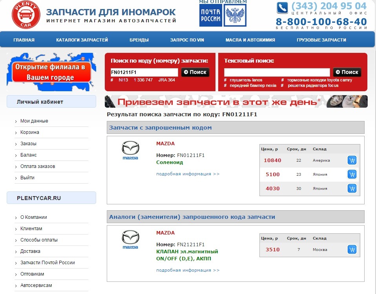Open Автосервисам page
Screen dimensions: 376x294
tap(36, 285)
